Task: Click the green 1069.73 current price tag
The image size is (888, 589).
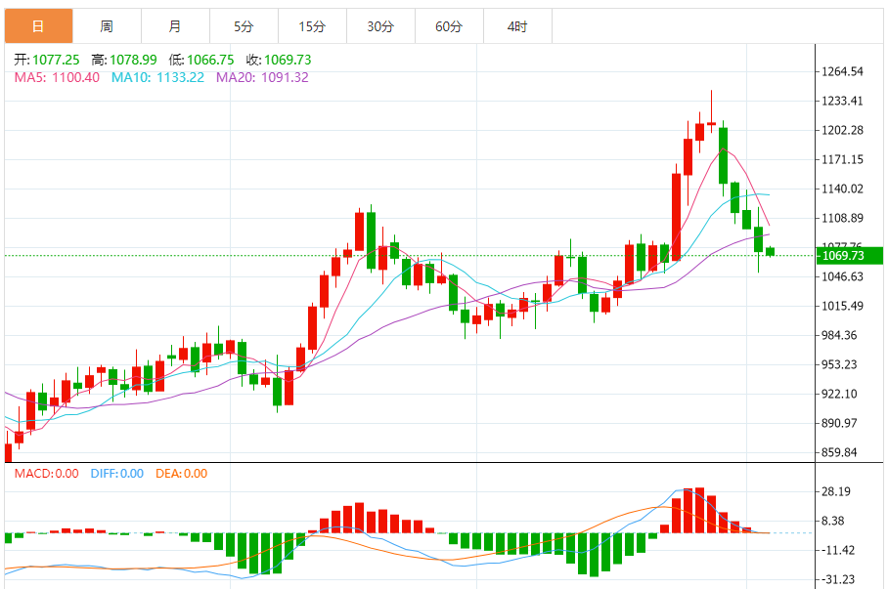Action: click(850, 256)
